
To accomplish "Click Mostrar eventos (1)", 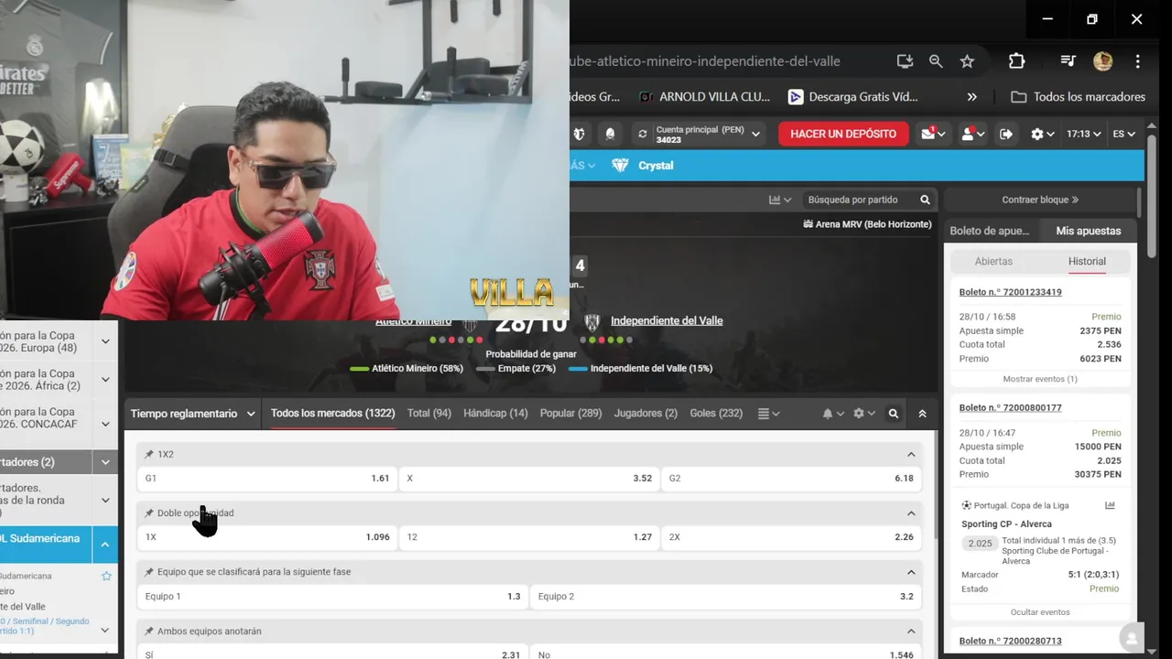I will click(x=1040, y=379).
